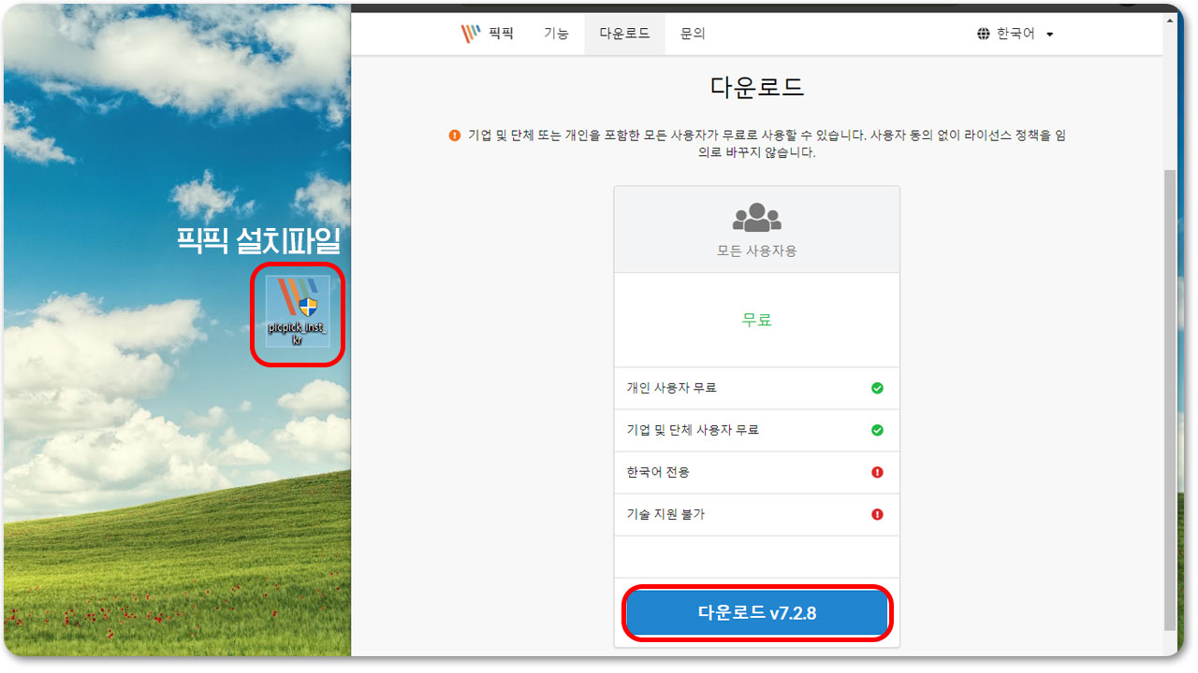Click the users group icon above 모든 사용자용

click(x=757, y=218)
